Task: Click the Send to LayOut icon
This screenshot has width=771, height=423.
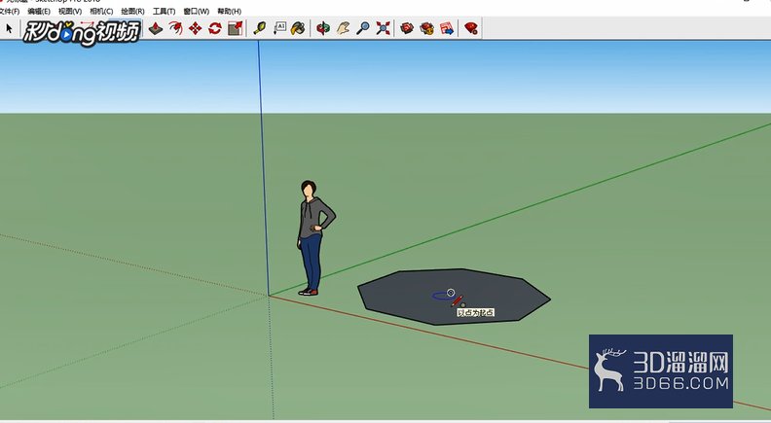Action: pos(447,28)
